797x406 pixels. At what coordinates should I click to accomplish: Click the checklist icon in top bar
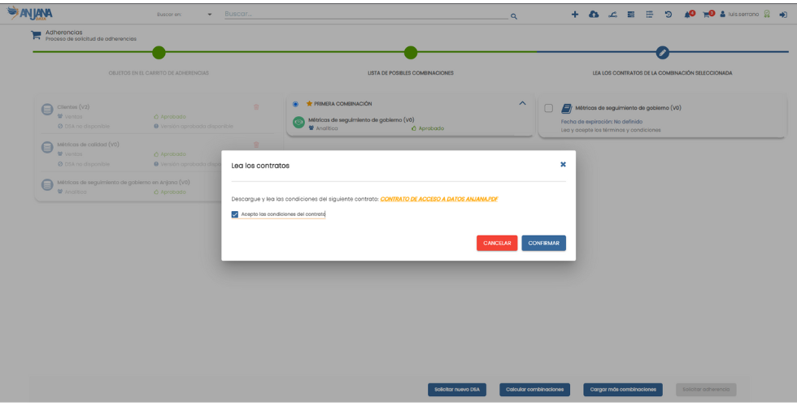(x=650, y=15)
